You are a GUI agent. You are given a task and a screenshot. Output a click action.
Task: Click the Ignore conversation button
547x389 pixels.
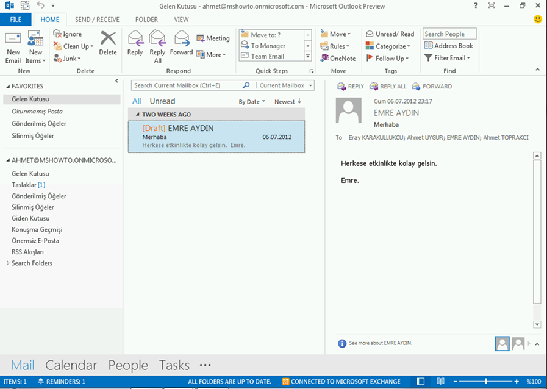point(67,34)
